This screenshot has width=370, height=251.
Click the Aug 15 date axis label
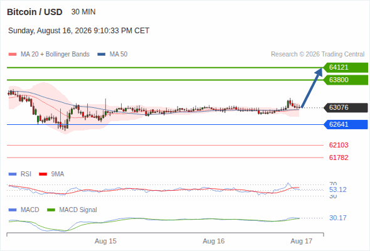click(x=105, y=241)
